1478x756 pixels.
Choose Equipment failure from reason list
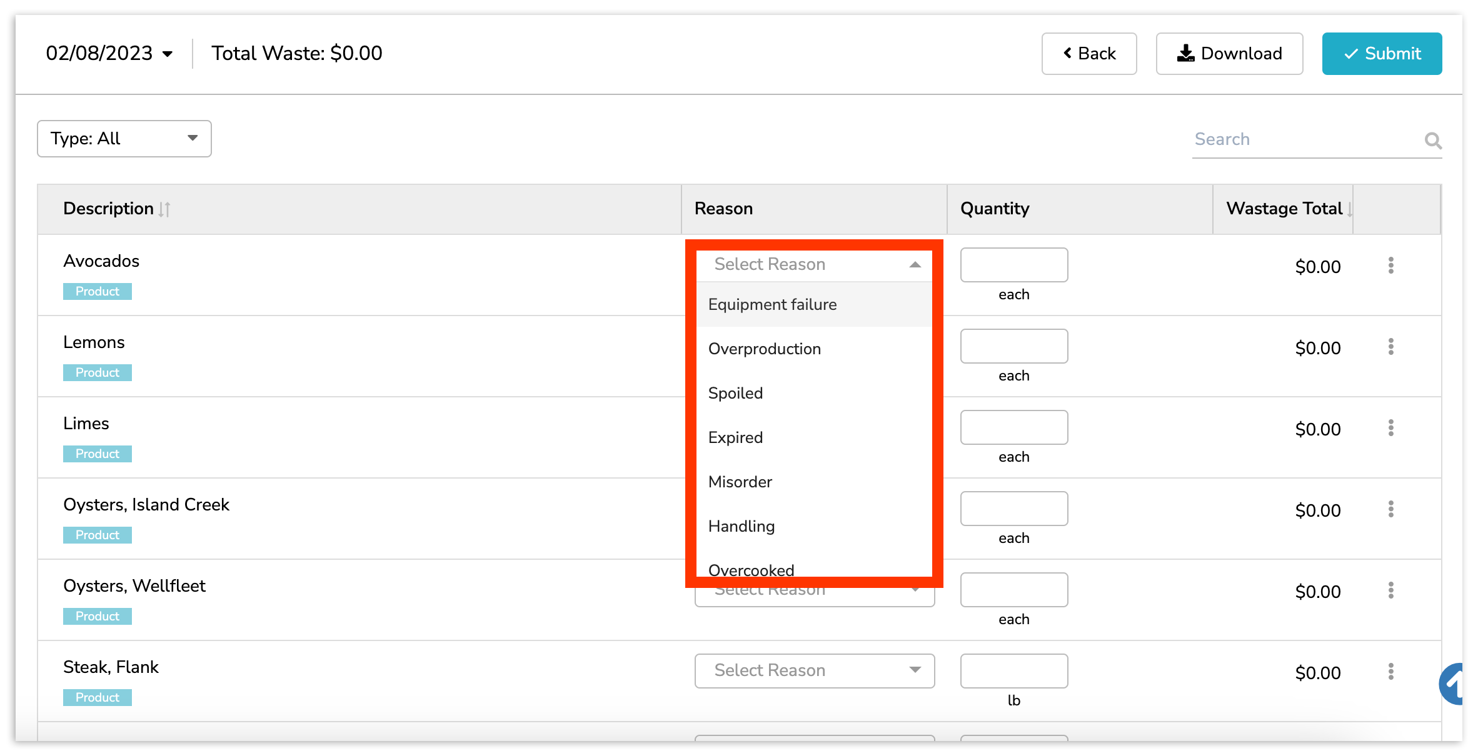click(772, 305)
